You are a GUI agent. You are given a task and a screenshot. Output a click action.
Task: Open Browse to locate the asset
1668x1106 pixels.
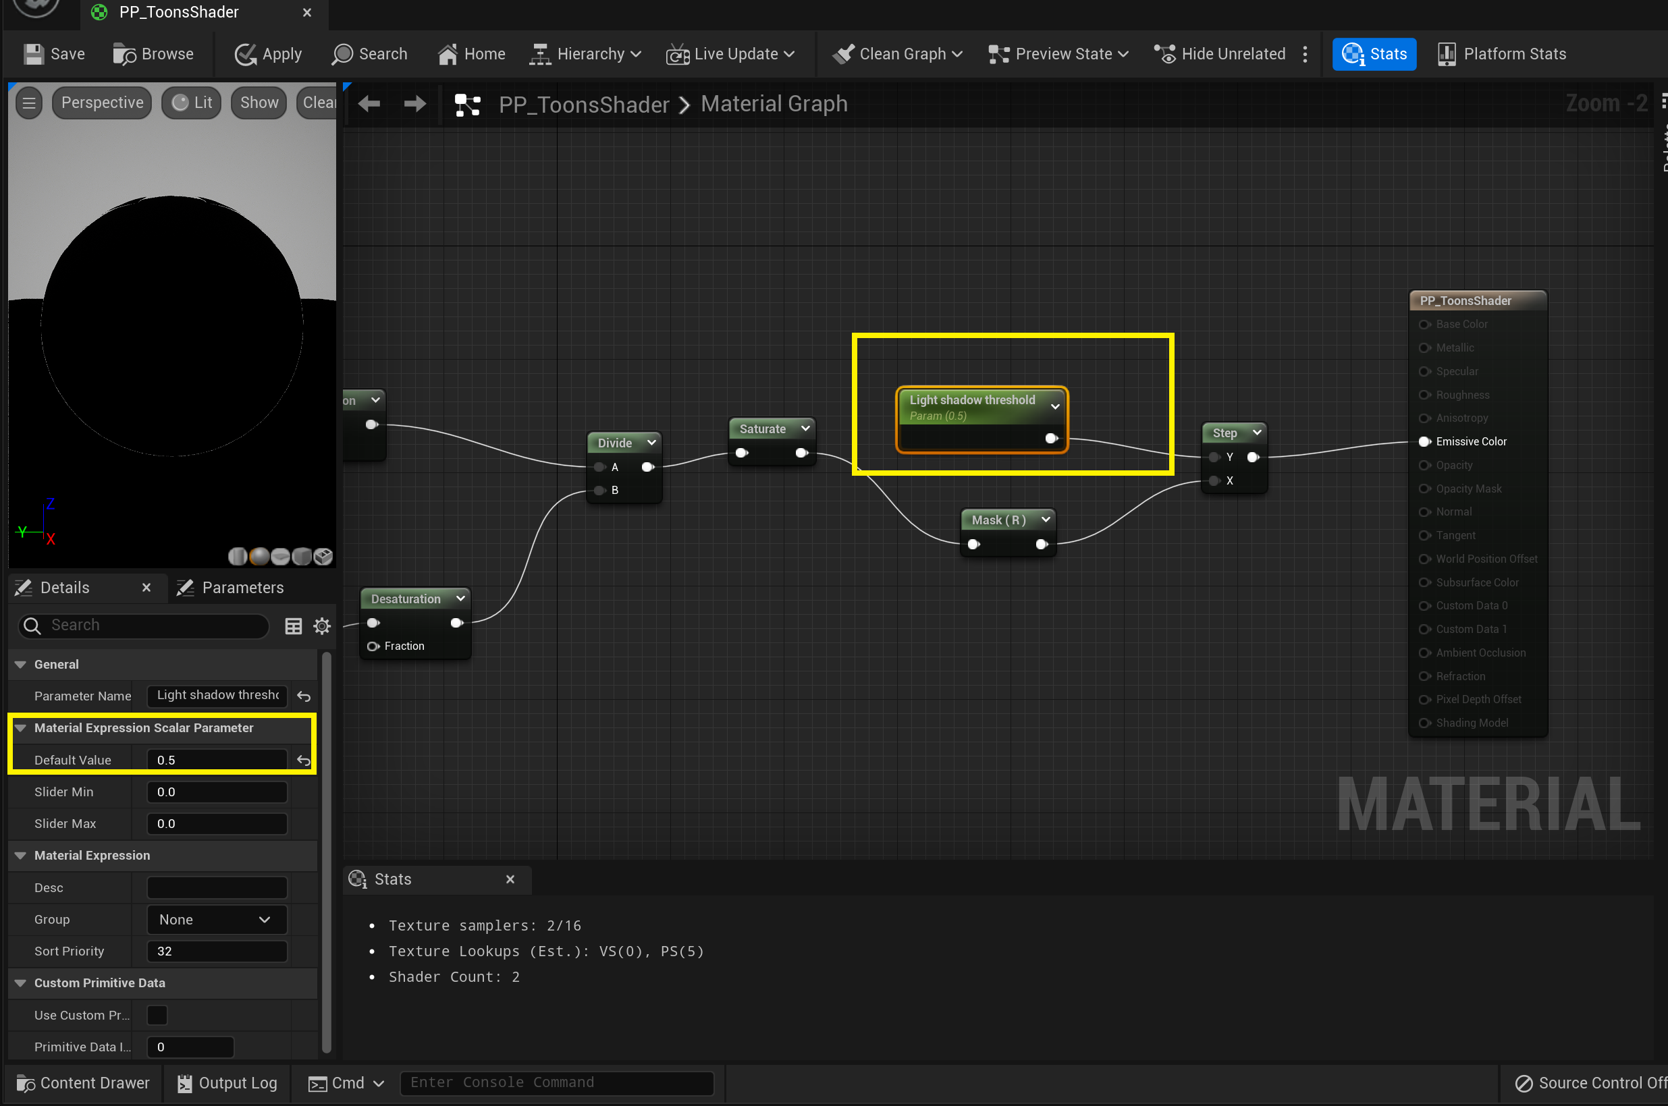[x=153, y=54]
